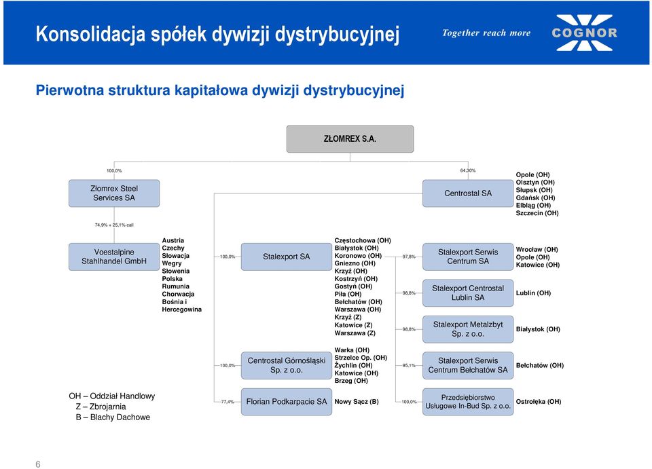Click the page number 6

click(38, 464)
